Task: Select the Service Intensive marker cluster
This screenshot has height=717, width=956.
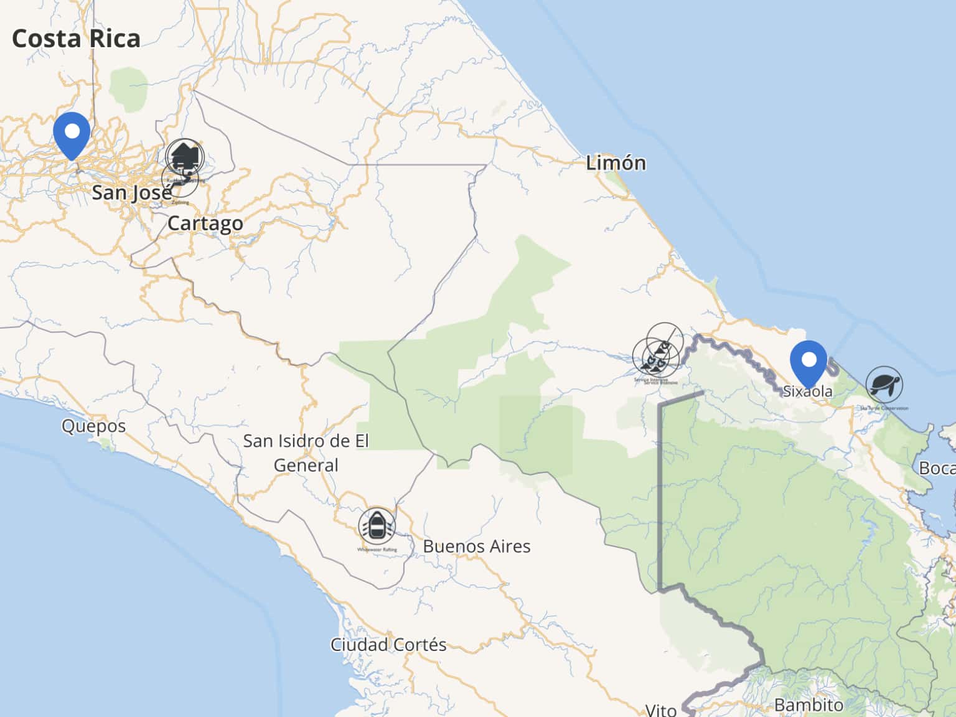Action: tap(657, 354)
